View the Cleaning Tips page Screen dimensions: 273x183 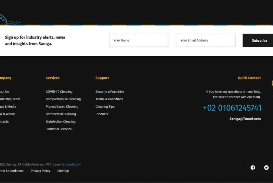pyautogui.click(x=105, y=106)
